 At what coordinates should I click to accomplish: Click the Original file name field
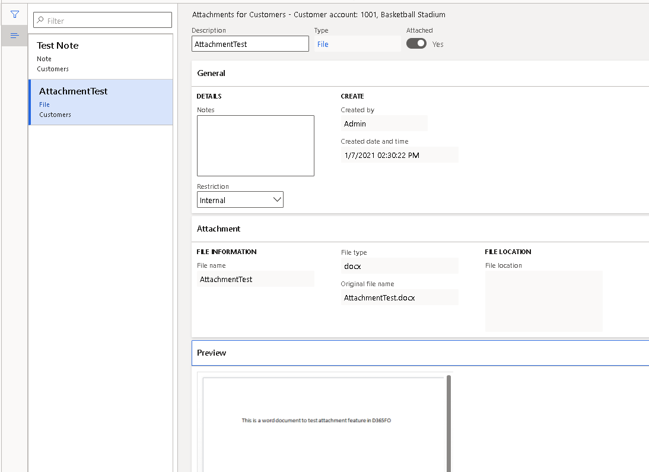click(399, 297)
